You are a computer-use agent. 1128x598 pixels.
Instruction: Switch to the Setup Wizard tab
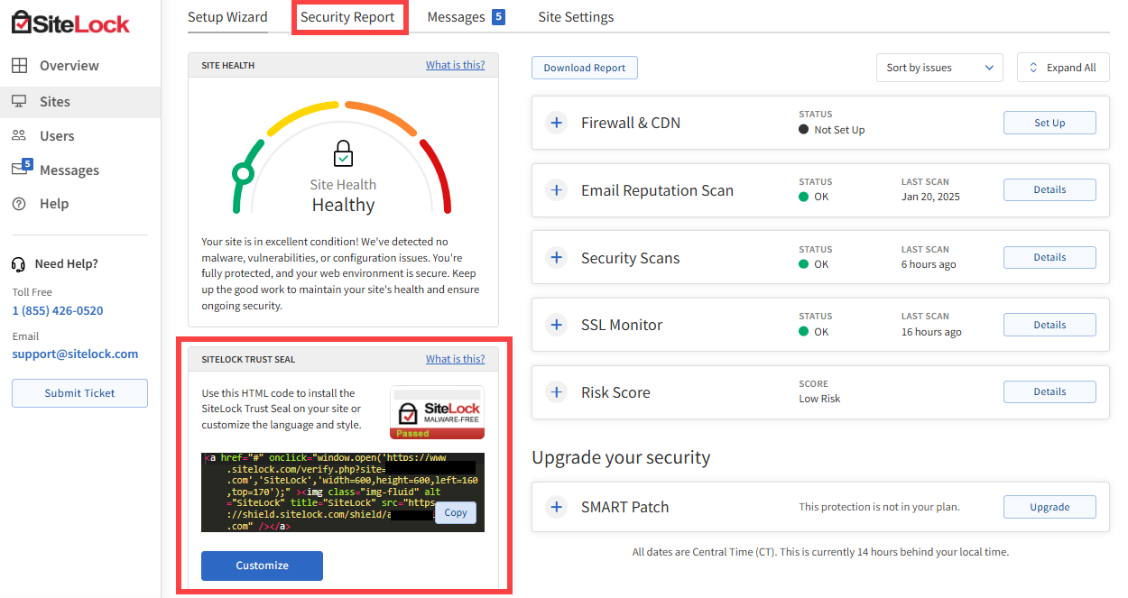click(x=227, y=16)
